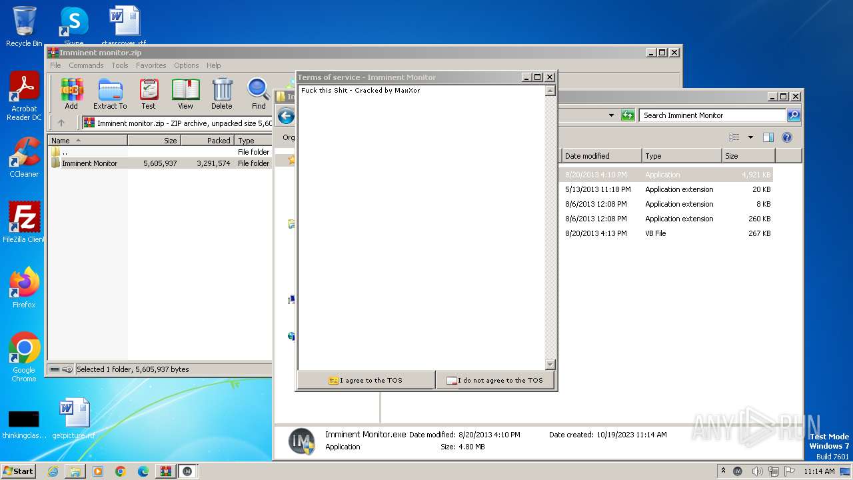This screenshot has width=853, height=480.
Task: Click the volume tray icon
Action: [x=756, y=471]
